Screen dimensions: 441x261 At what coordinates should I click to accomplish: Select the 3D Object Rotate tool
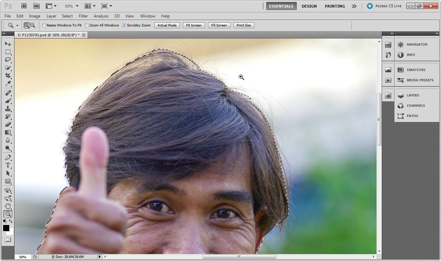8,190
